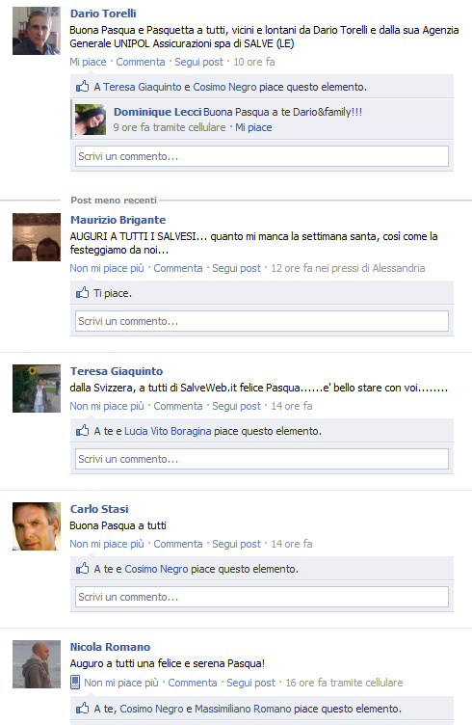Image resolution: width=472 pixels, height=725 pixels.
Task: Open Dominique Lecci's avatar thumbnail
Action: (91, 120)
